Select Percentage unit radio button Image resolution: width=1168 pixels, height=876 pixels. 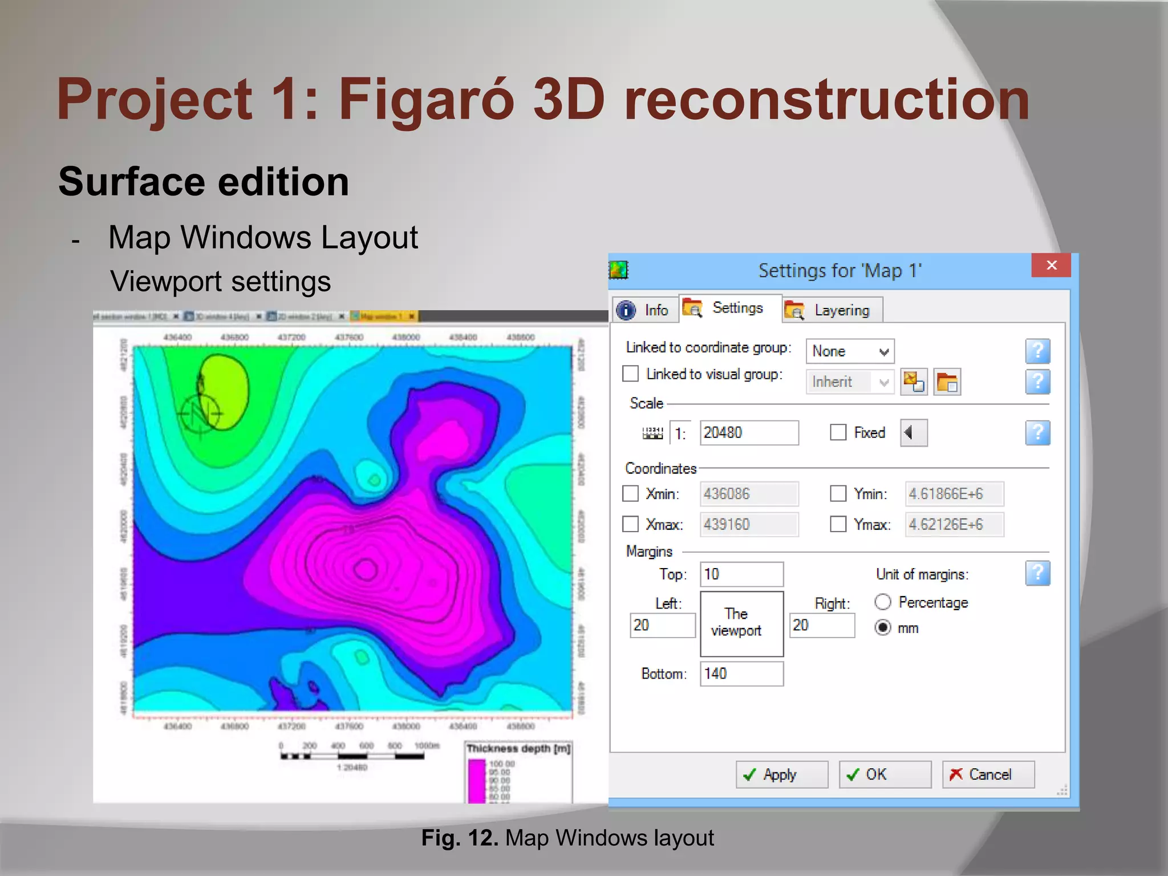point(882,602)
